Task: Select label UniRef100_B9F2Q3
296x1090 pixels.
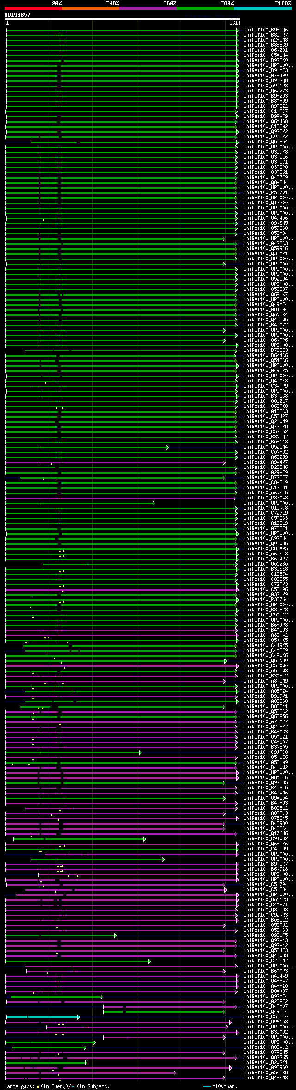Action: 265,96
